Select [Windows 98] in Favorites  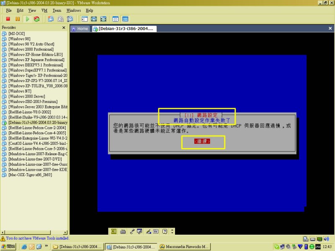pyautogui.click(x=19, y=39)
